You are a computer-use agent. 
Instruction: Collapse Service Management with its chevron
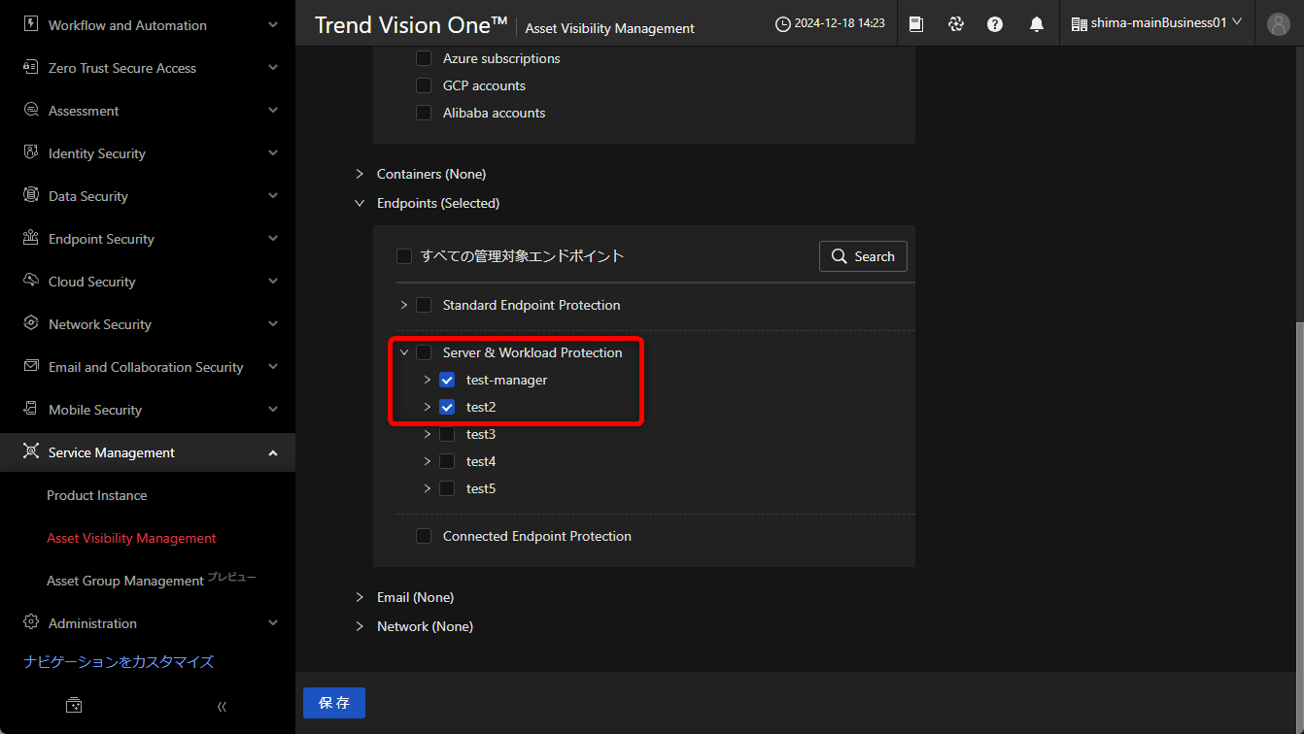(273, 452)
